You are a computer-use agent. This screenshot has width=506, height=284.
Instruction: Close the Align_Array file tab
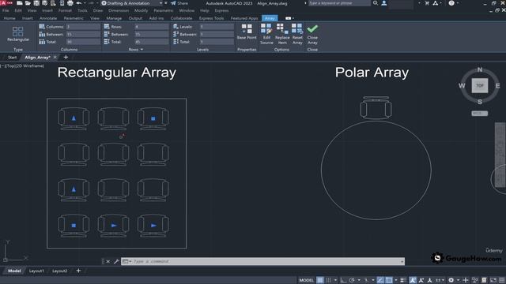(55, 58)
